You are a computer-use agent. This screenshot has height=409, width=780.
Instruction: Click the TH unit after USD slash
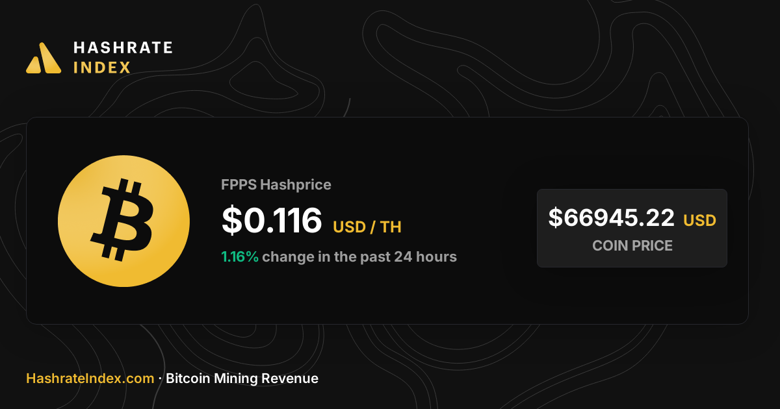pos(391,227)
